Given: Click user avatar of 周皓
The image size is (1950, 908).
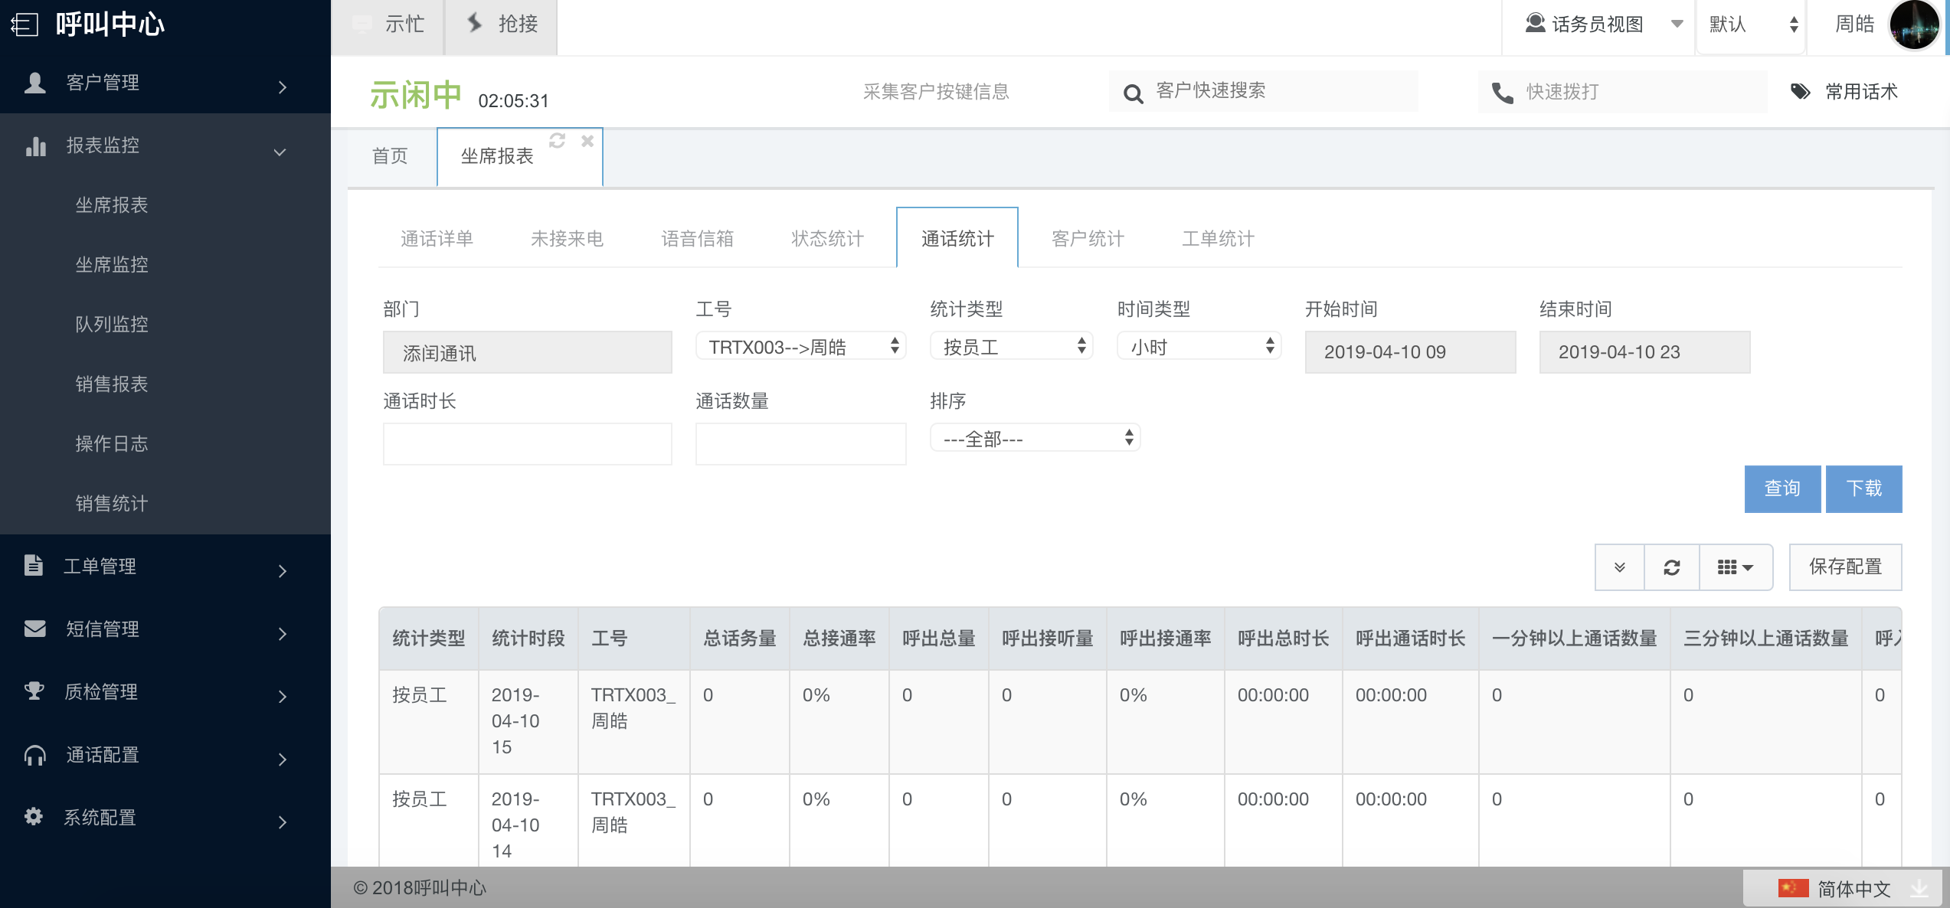Looking at the screenshot, I should 1913,24.
